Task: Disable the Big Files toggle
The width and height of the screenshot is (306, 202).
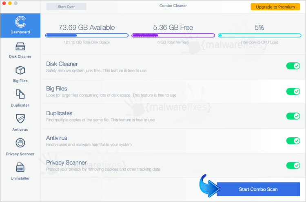Action: click(x=293, y=91)
